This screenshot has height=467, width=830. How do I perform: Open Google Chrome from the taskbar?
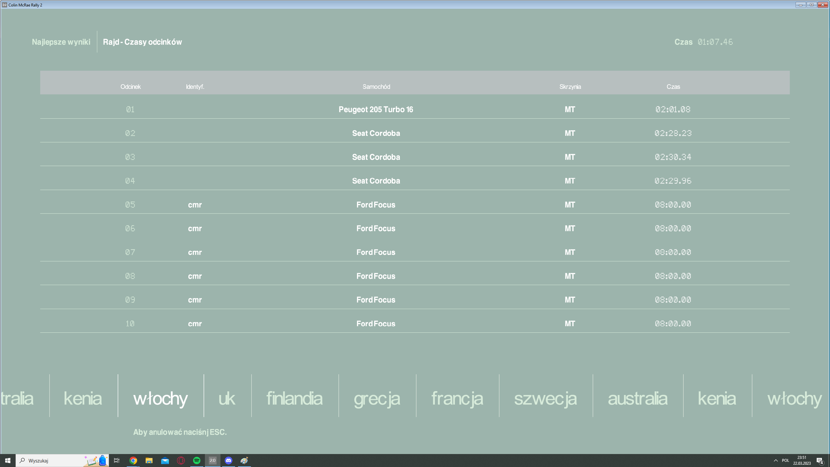pyautogui.click(x=133, y=461)
